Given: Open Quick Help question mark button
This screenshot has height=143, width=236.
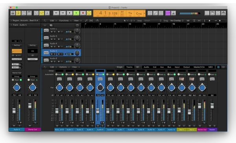Looking at the screenshot, I should (24, 13).
